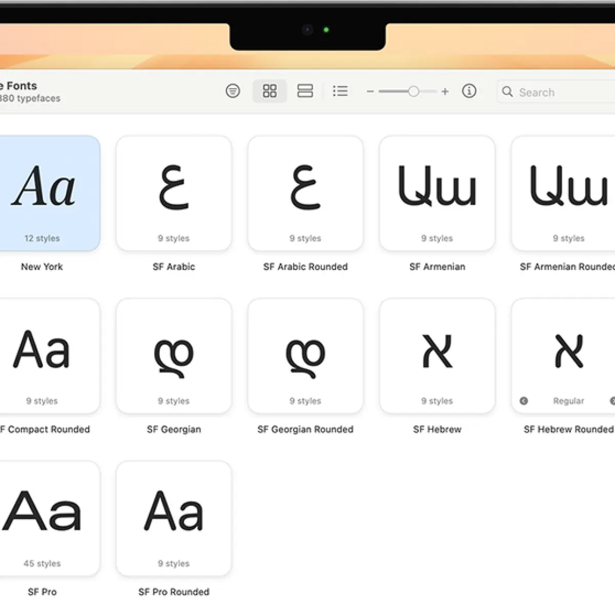Select the SF Hebrew font card

coord(437,356)
